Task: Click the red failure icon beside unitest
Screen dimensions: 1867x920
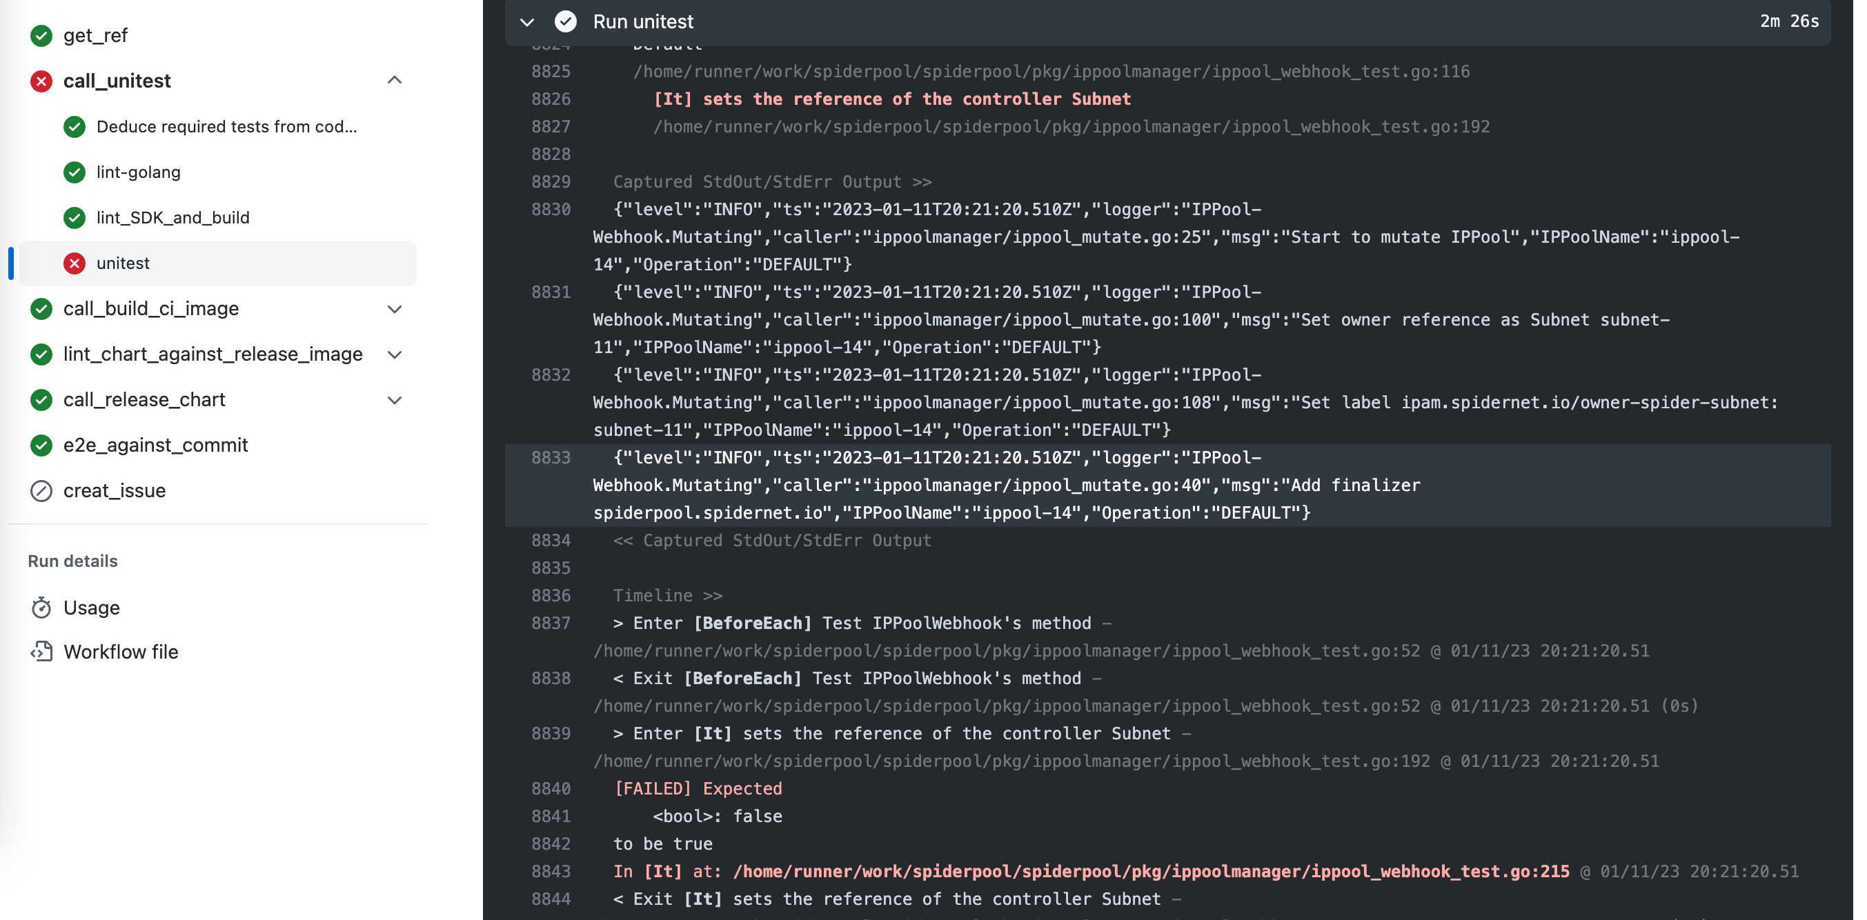Action: (75, 263)
